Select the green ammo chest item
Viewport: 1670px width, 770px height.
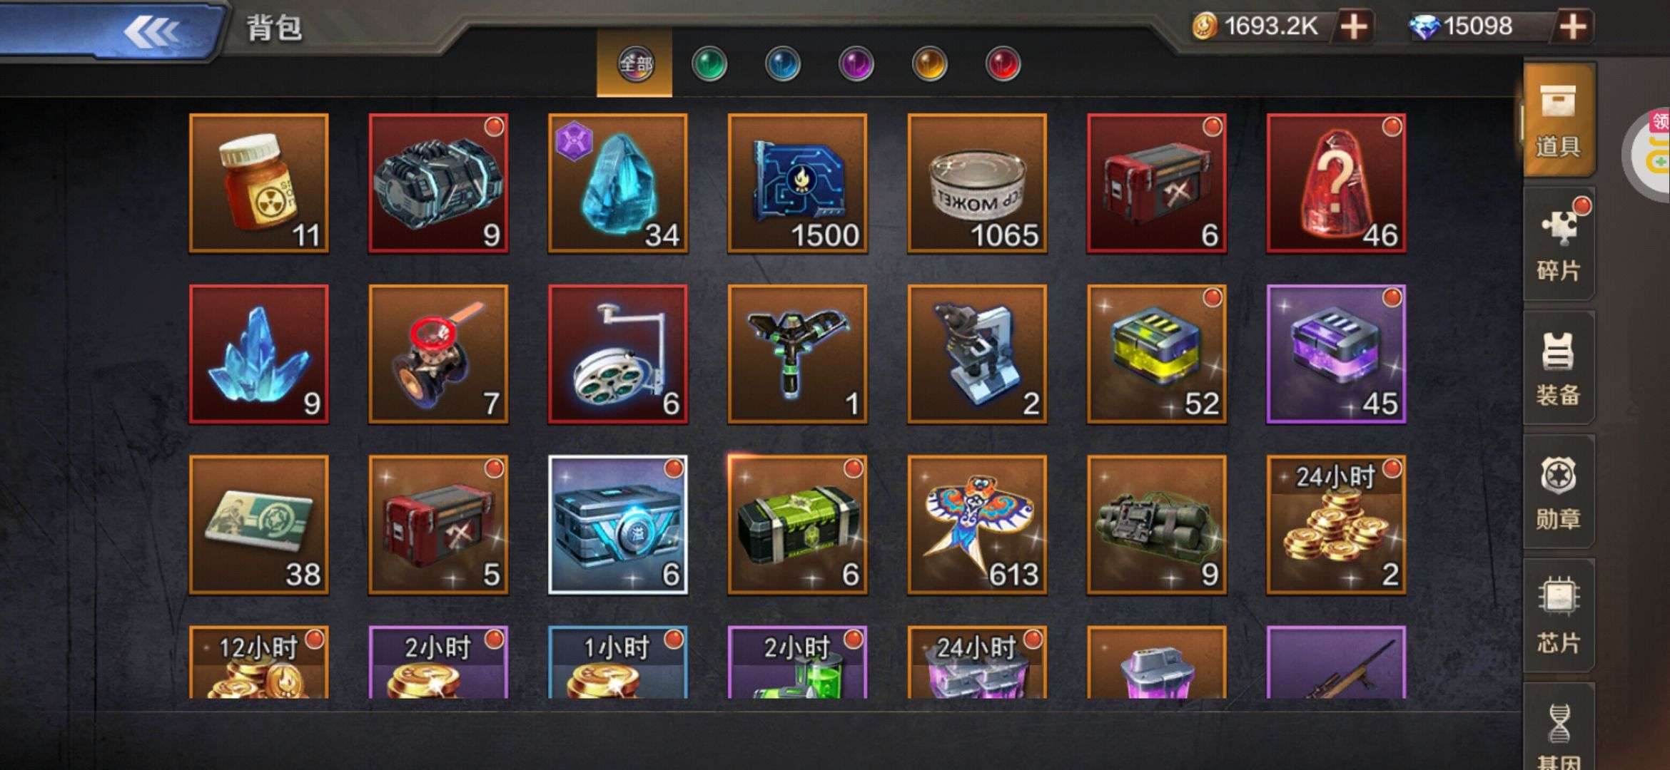coord(797,525)
